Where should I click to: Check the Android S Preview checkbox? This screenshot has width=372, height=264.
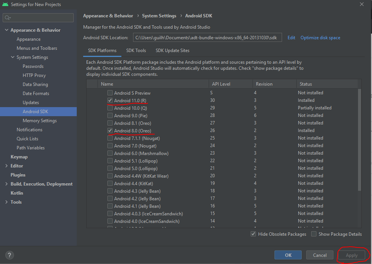(x=110, y=92)
